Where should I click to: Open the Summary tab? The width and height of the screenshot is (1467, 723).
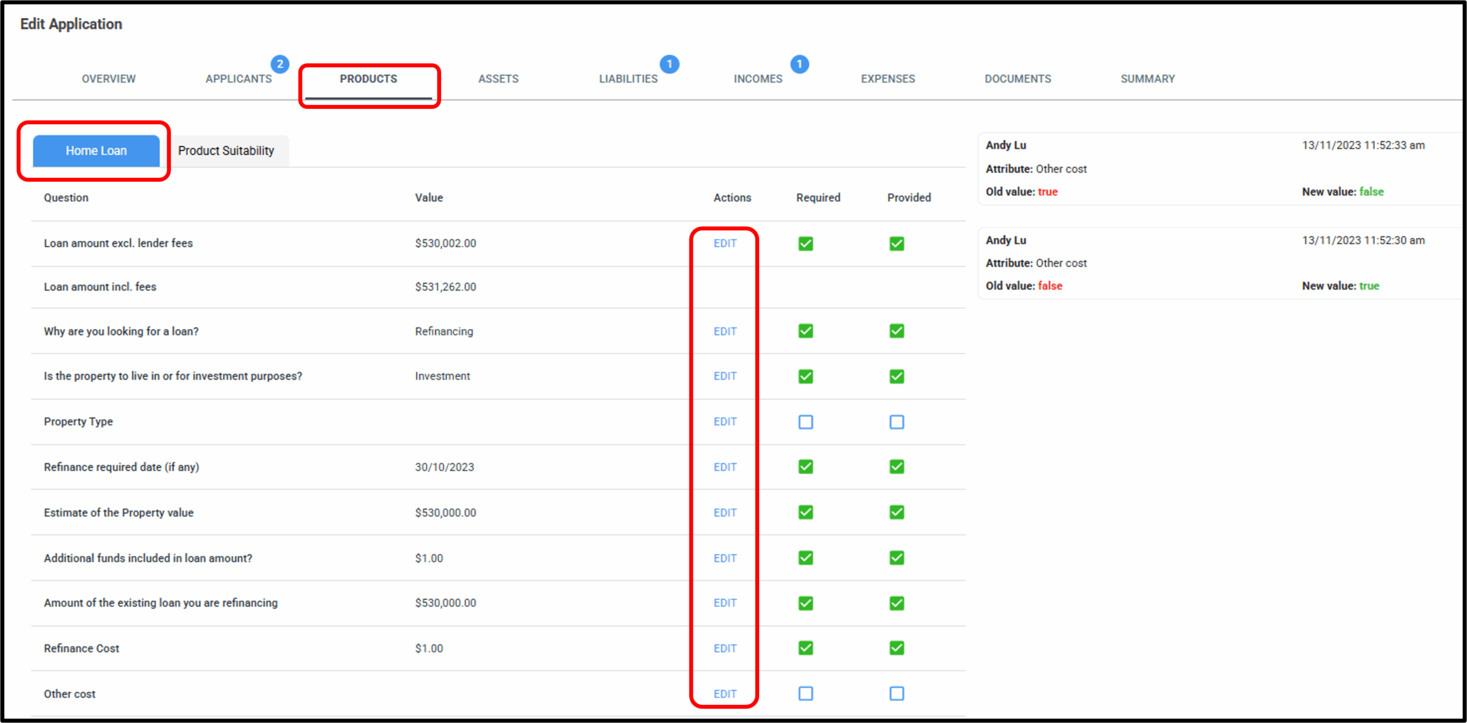point(1147,79)
